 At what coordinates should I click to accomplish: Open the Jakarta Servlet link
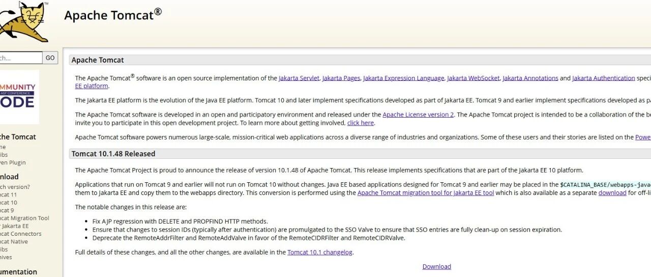[299, 78]
